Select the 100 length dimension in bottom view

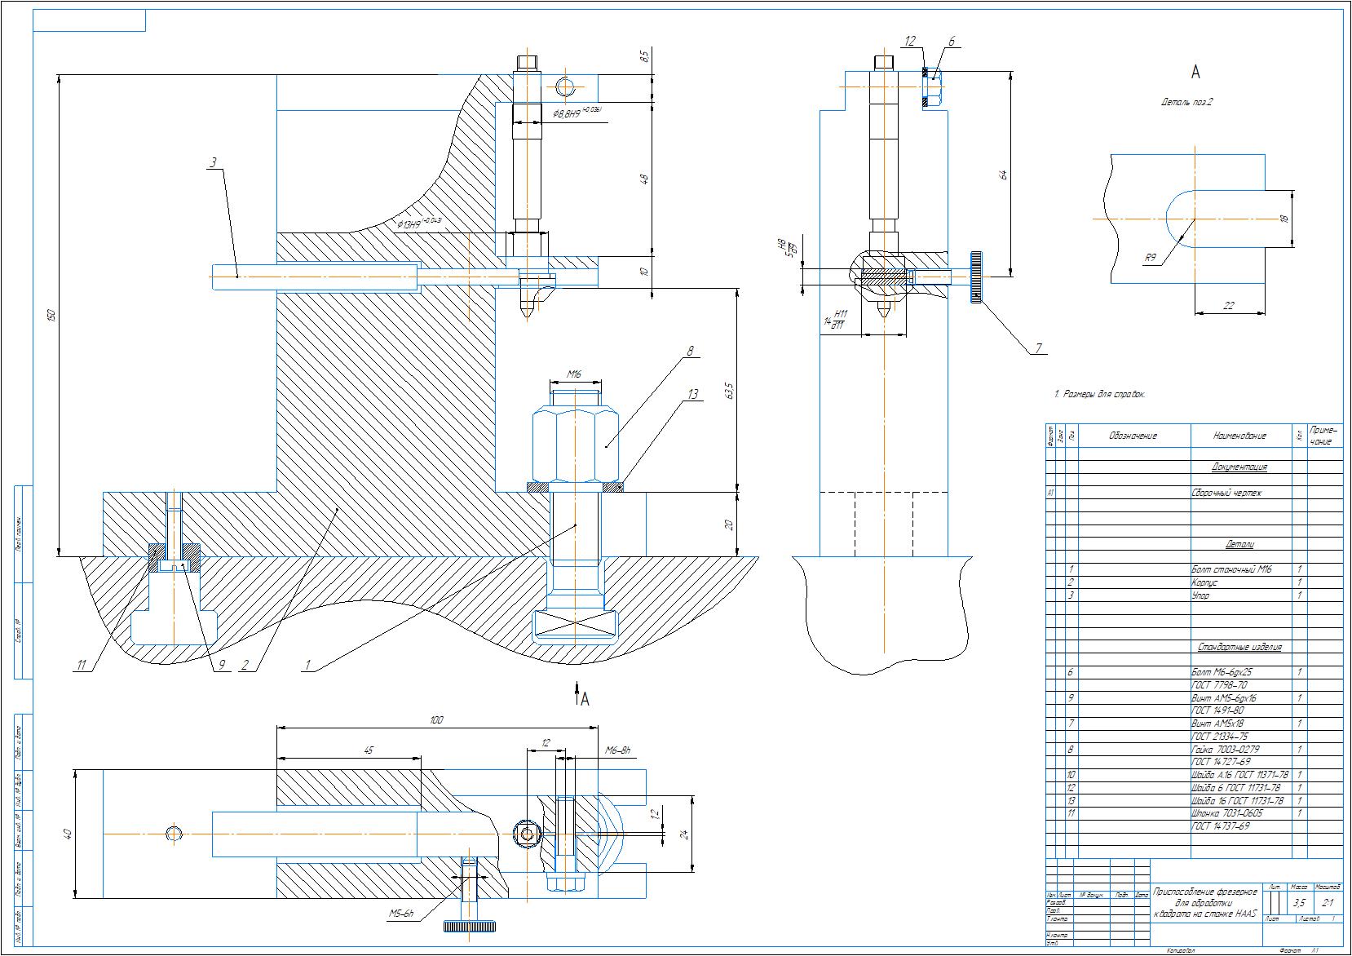(437, 719)
